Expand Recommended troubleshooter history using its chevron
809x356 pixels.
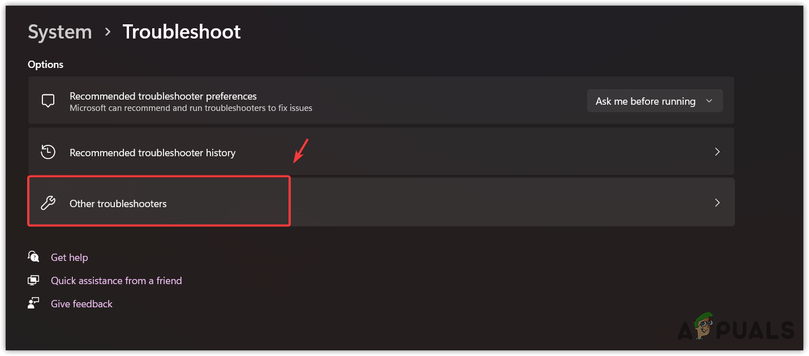point(717,152)
